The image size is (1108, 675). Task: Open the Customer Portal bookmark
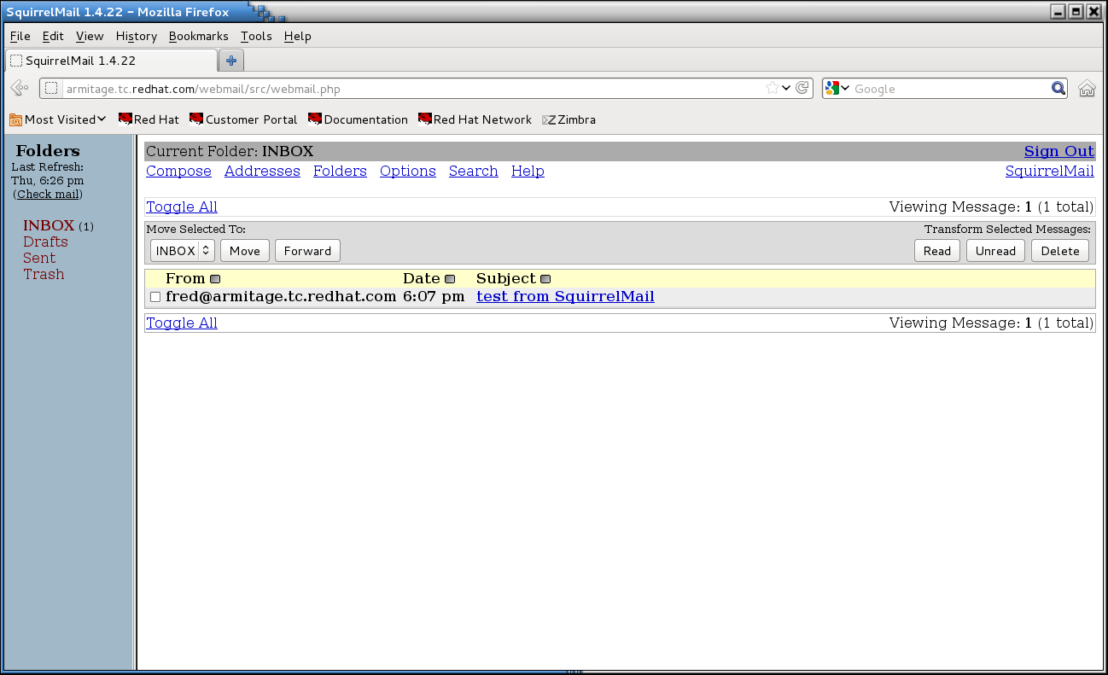pyautogui.click(x=243, y=119)
